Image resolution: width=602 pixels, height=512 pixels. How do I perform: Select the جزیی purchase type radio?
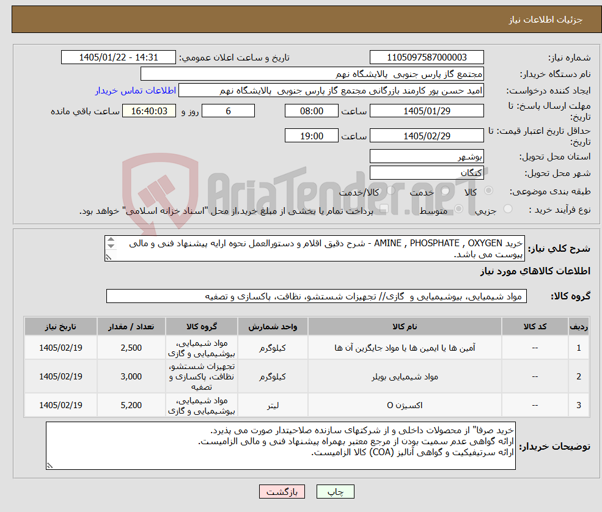(x=508, y=209)
